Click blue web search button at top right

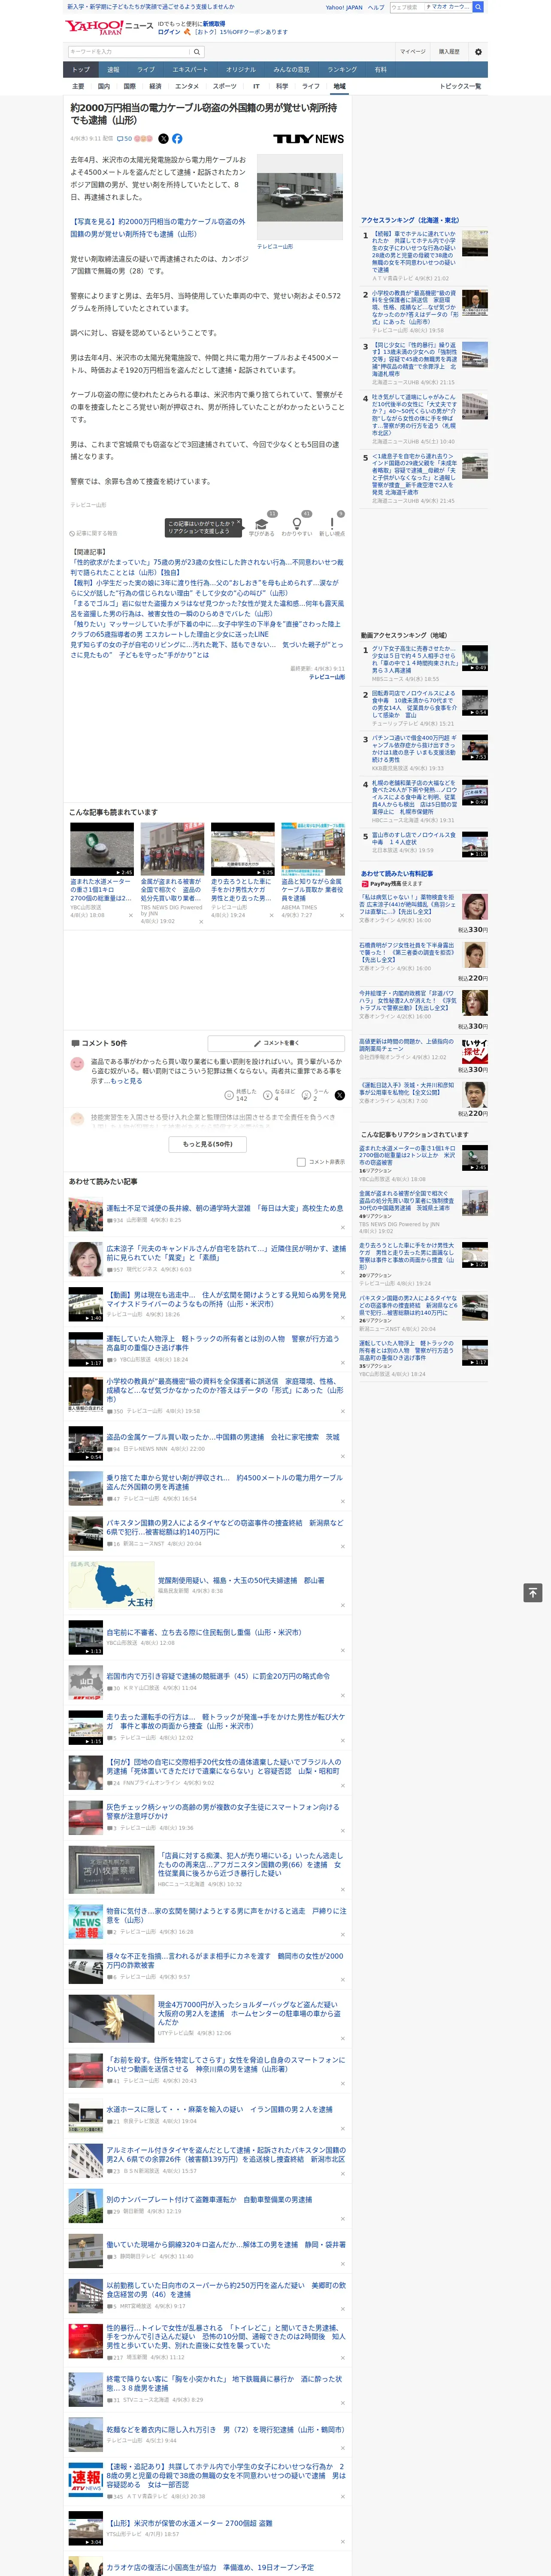[478, 7]
